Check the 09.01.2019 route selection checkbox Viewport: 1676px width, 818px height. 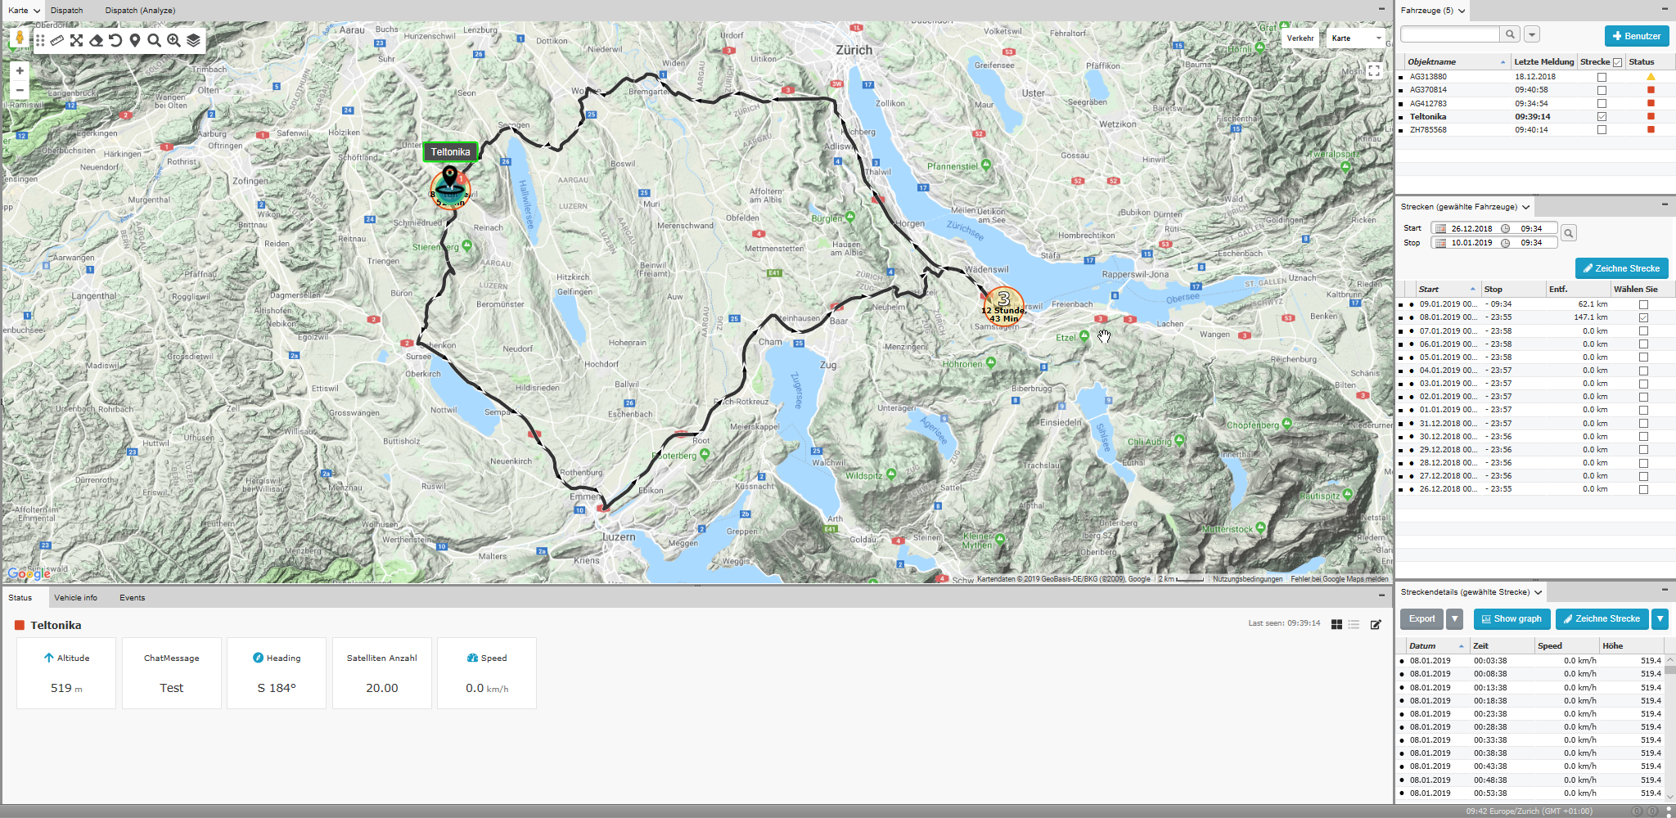tap(1643, 304)
